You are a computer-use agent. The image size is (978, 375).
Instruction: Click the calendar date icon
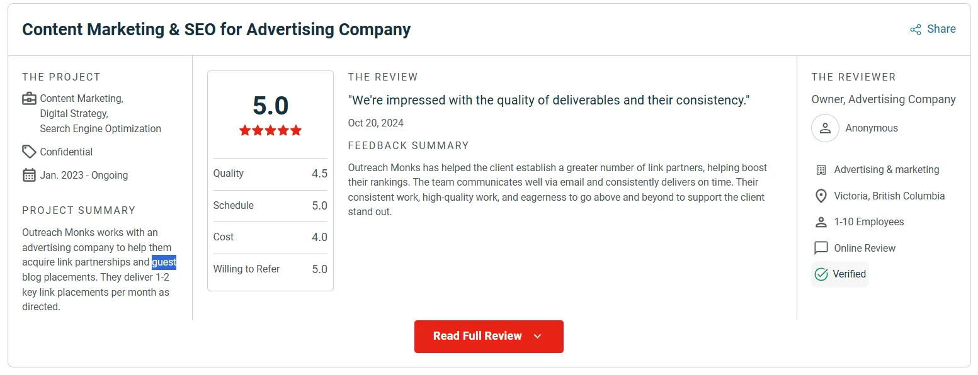29,175
